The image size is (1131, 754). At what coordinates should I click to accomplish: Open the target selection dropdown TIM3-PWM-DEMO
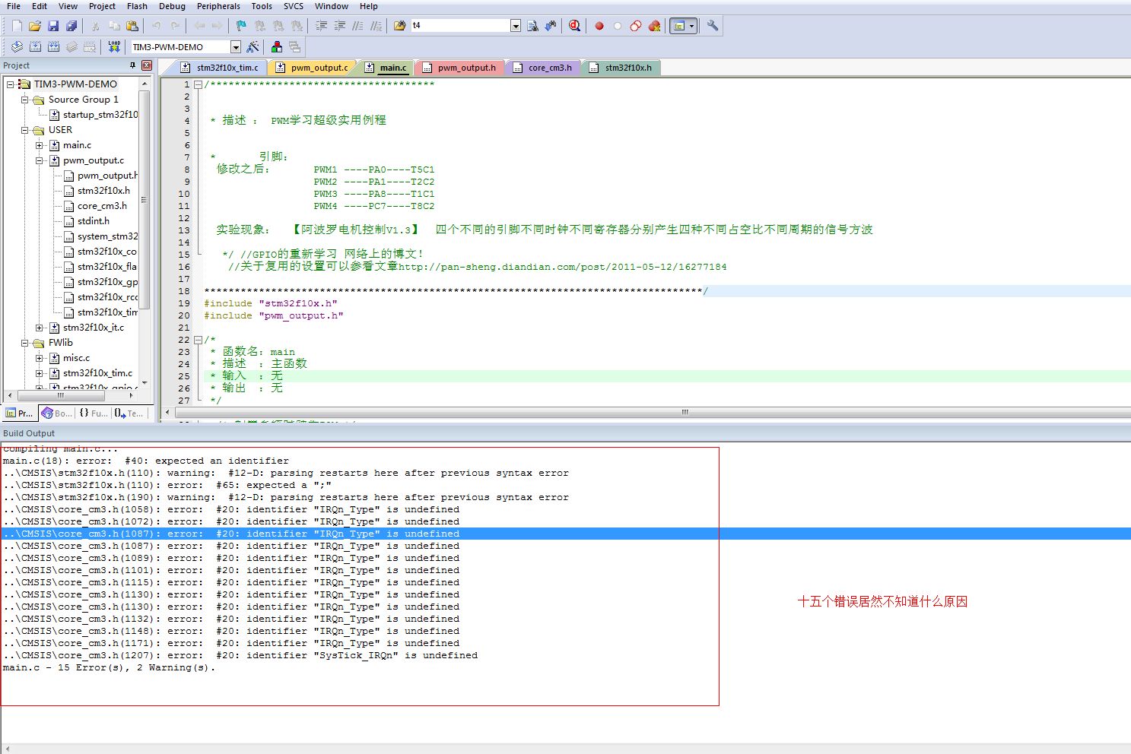point(236,47)
